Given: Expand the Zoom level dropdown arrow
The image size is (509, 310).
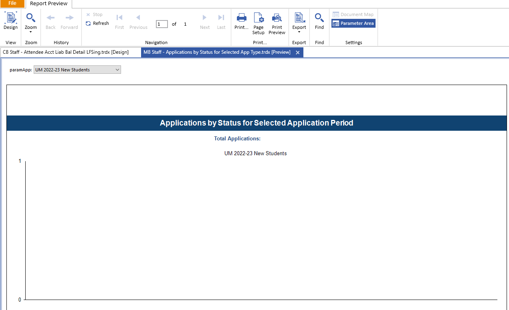Looking at the screenshot, I should (30, 32).
